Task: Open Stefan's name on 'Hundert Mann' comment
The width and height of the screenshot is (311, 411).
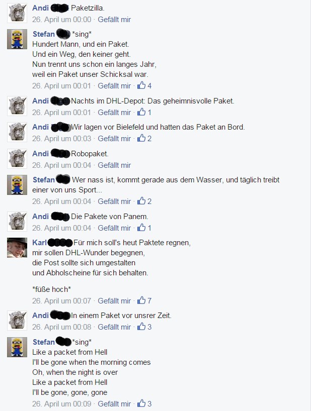Action: 44,34
